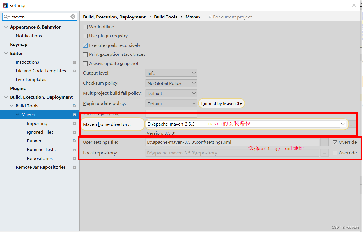Uncheck Override for User settings file

click(x=335, y=142)
